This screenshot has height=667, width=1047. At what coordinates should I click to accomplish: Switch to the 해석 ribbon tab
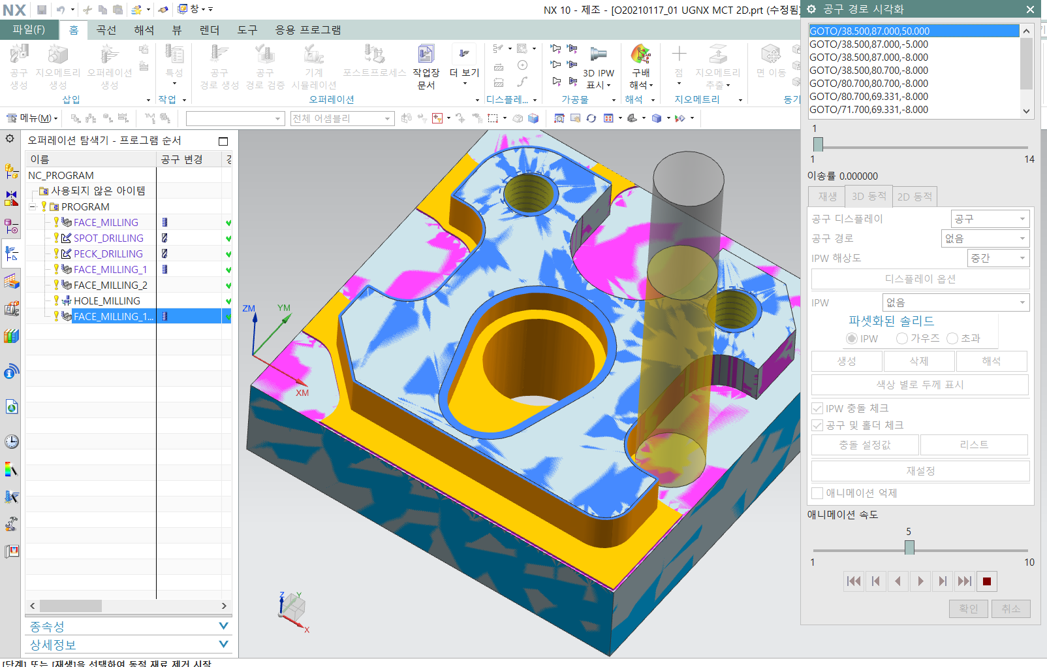click(144, 30)
